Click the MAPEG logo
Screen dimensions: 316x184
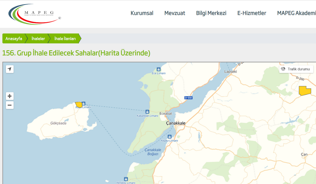coord(35,14)
